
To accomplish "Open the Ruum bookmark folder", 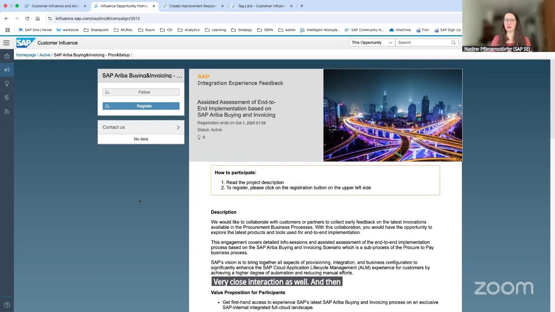I will click(x=147, y=30).
